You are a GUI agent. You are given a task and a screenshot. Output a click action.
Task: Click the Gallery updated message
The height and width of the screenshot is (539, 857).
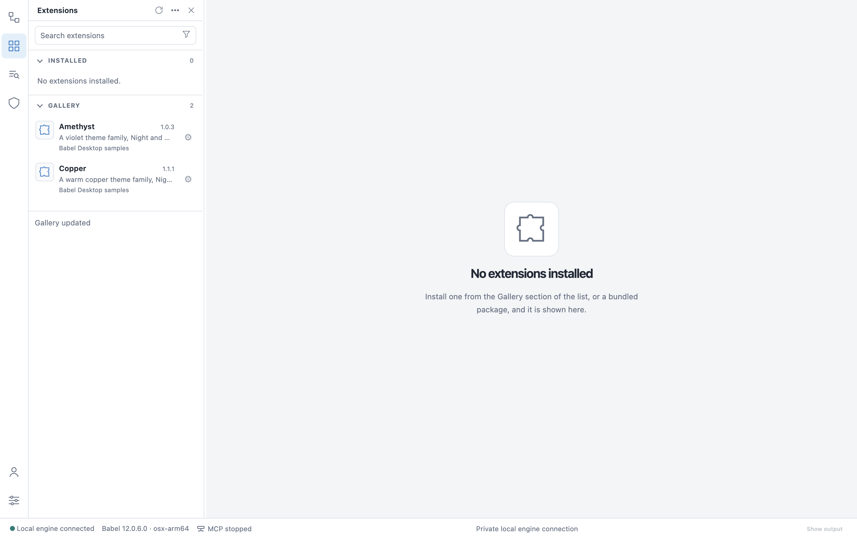63,223
